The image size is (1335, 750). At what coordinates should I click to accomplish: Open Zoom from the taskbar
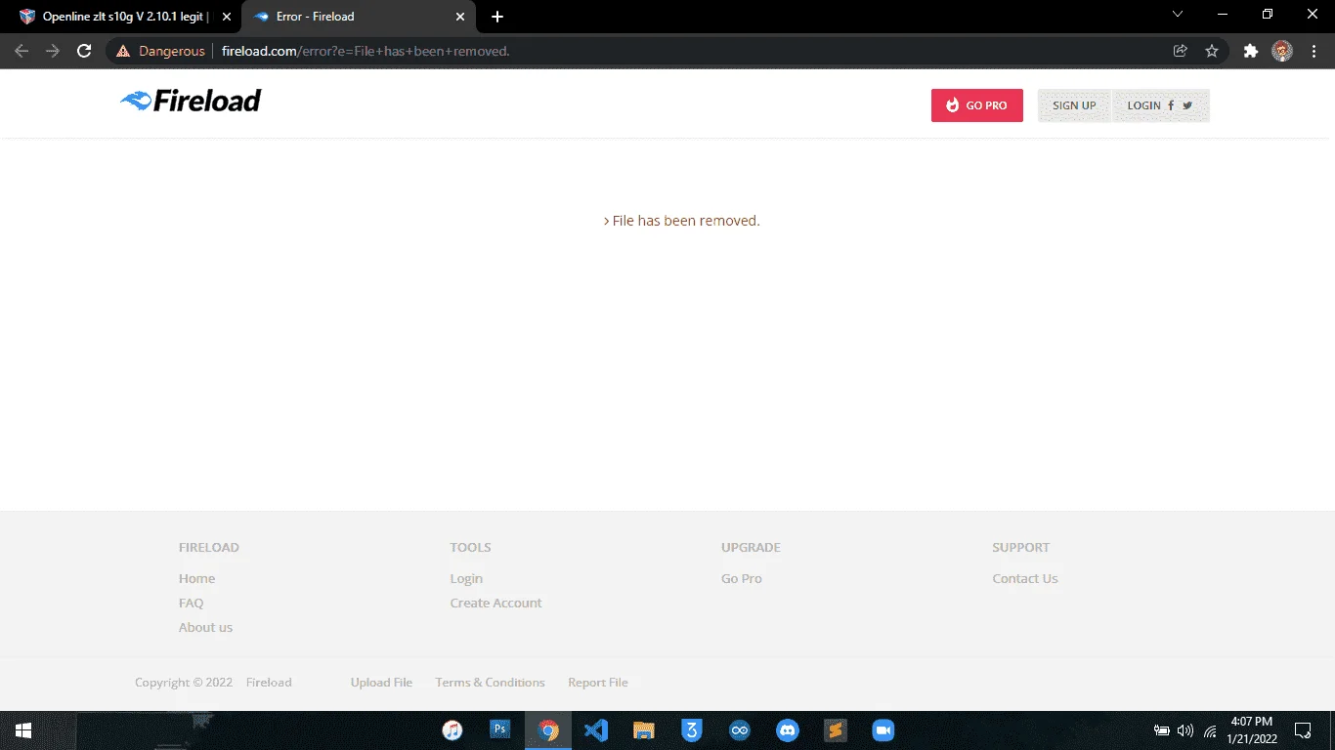883,730
